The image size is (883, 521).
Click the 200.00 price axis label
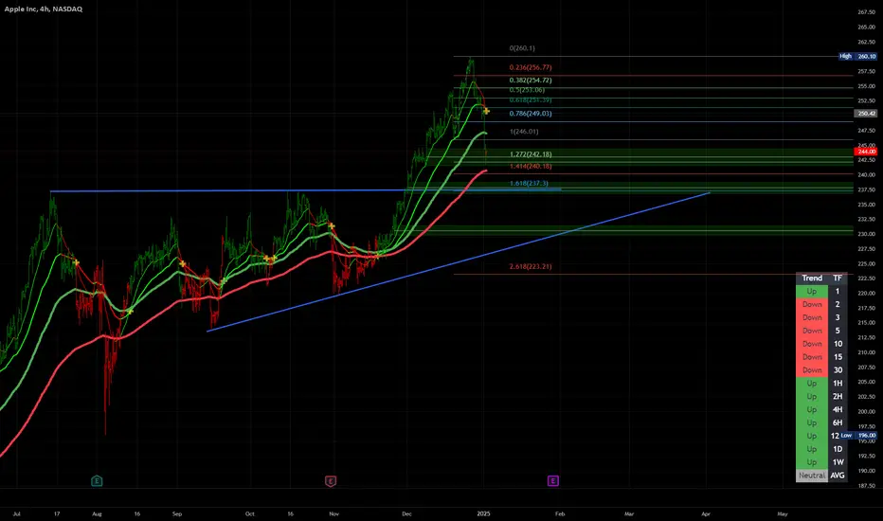(866, 411)
